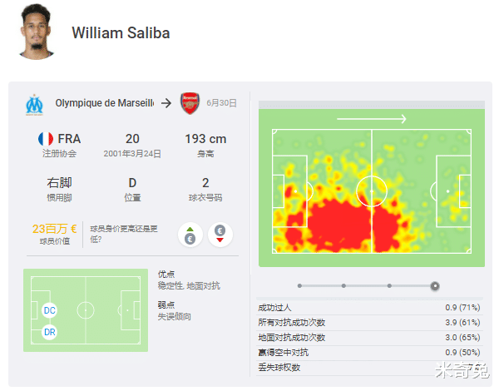Click the French flag icon

tap(46, 139)
